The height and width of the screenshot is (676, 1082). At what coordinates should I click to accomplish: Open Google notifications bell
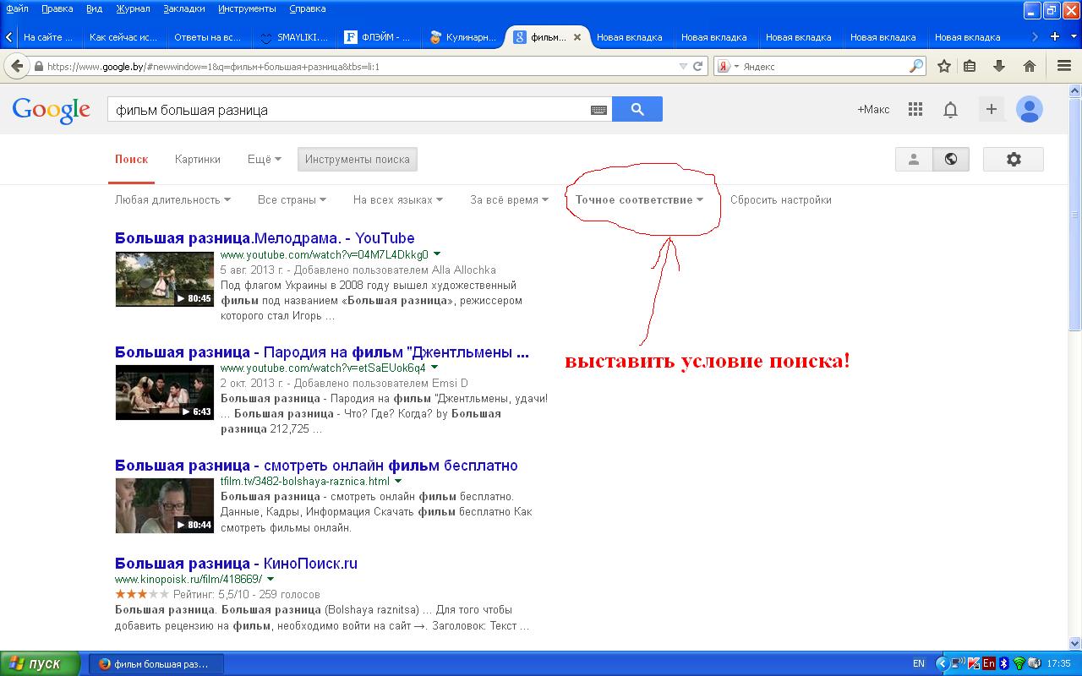[x=950, y=110]
